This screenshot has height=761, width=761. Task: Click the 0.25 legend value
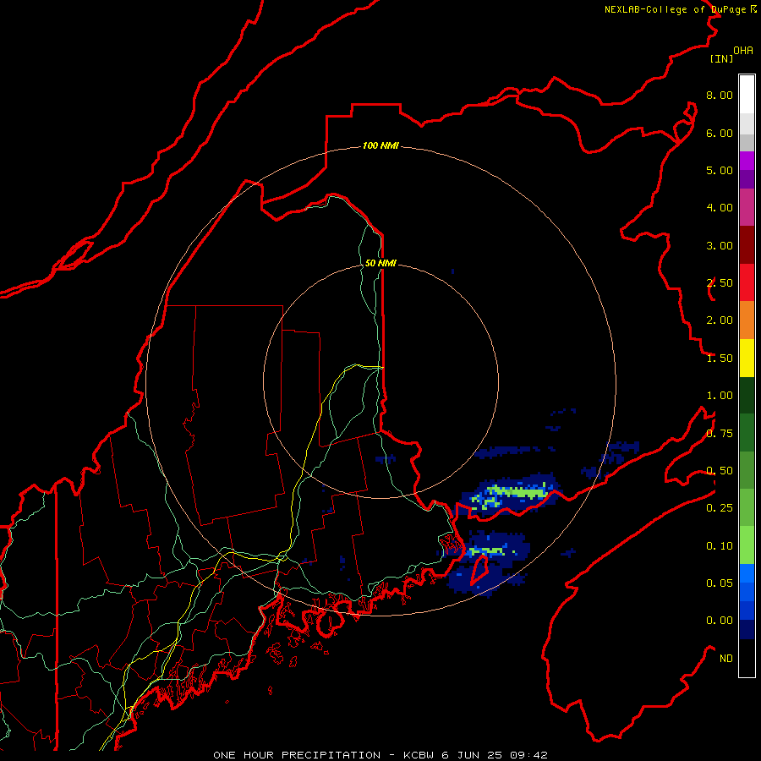[720, 508]
